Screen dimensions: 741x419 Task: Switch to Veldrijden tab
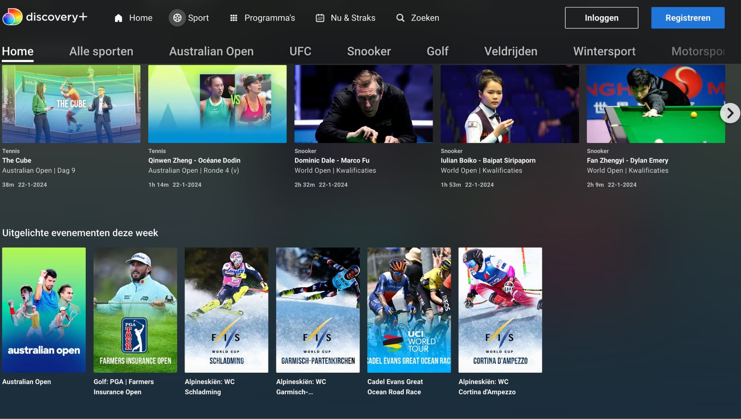(511, 52)
